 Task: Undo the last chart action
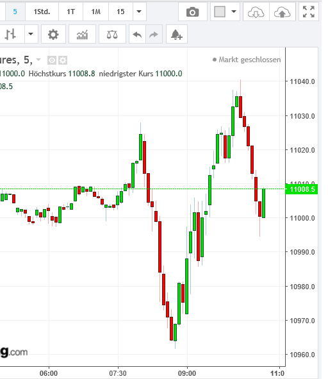tap(137, 35)
